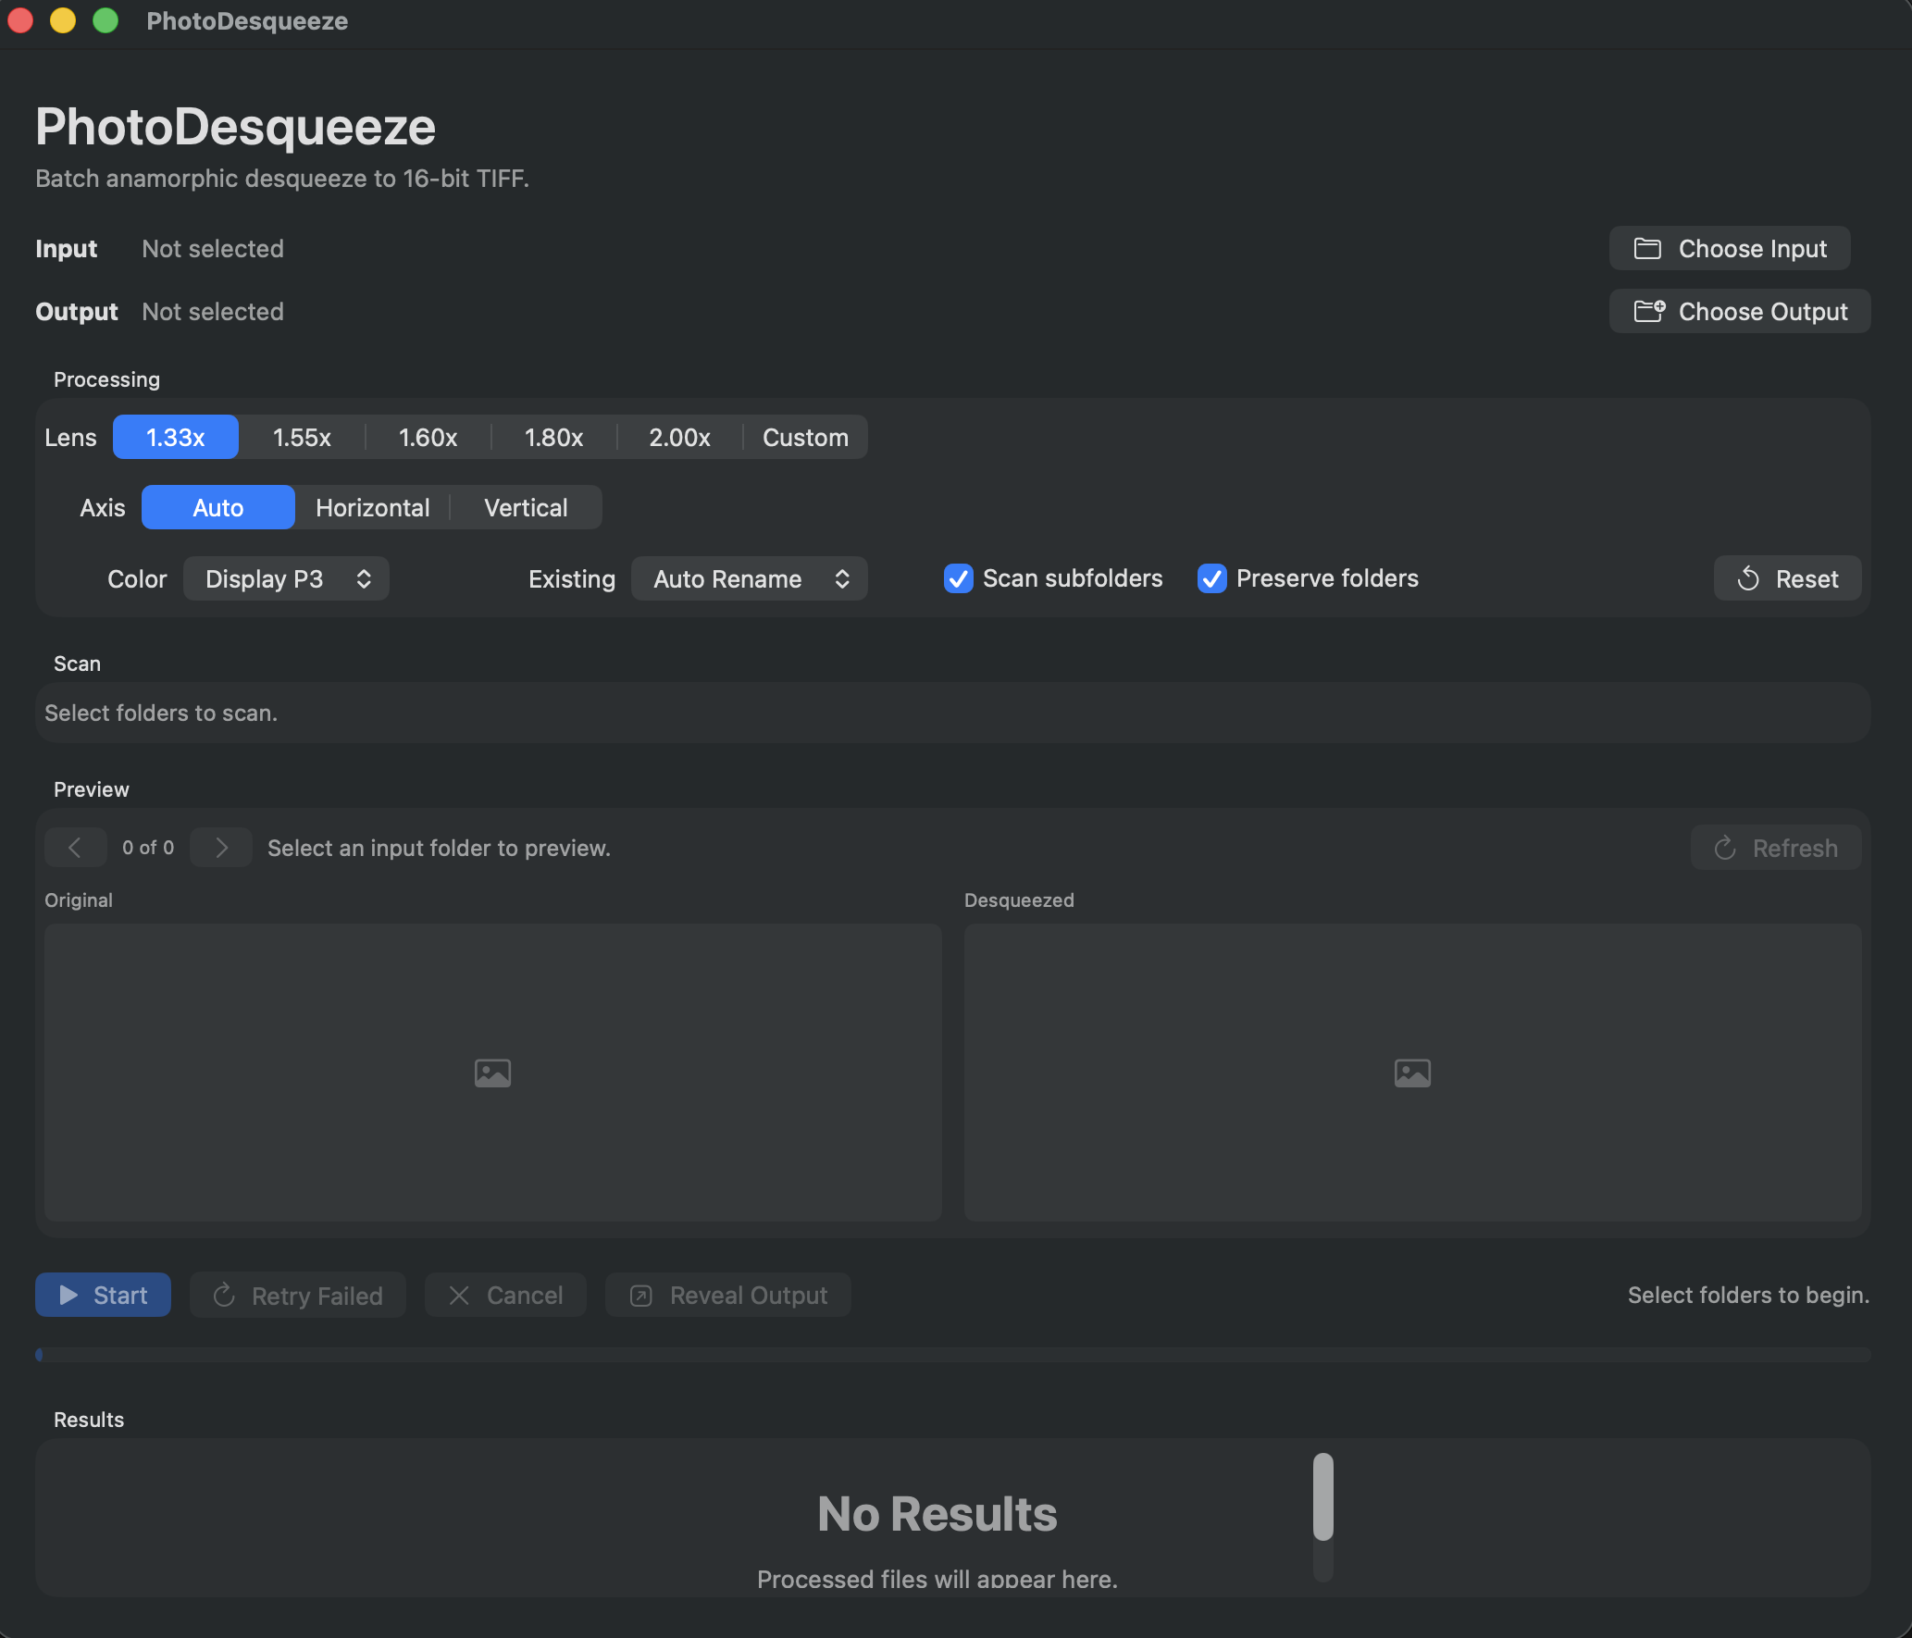Open the Color Display P3 dropdown
This screenshot has height=1638, width=1912.
[x=286, y=578]
